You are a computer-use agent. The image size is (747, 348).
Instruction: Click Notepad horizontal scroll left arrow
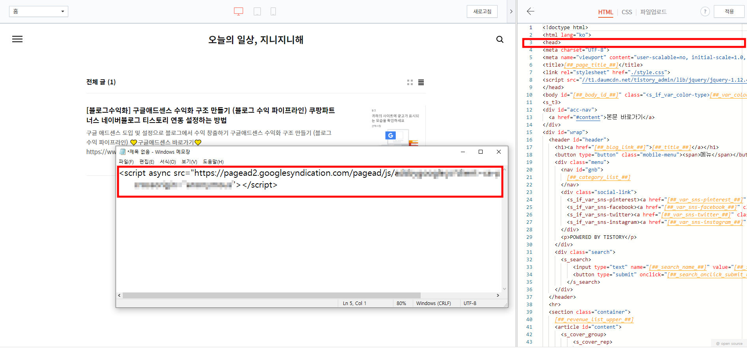click(119, 295)
